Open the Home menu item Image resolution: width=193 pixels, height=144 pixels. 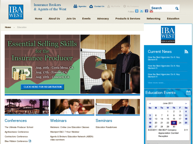click(x=38, y=19)
